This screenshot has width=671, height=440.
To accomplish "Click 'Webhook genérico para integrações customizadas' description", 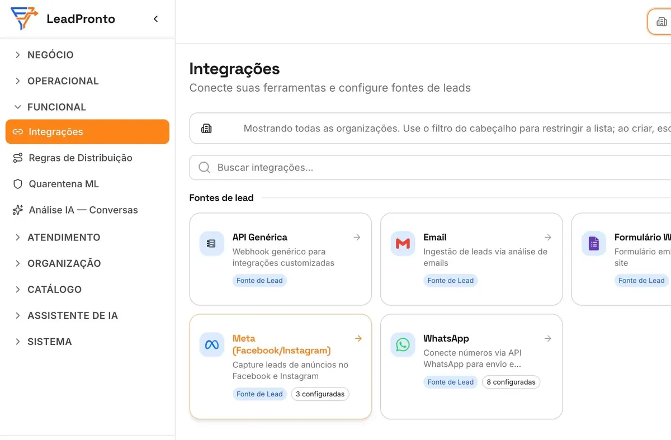I will (283, 257).
